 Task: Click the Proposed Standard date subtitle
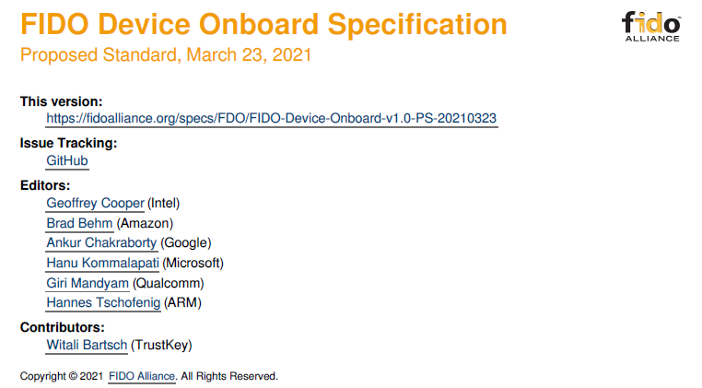[166, 55]
